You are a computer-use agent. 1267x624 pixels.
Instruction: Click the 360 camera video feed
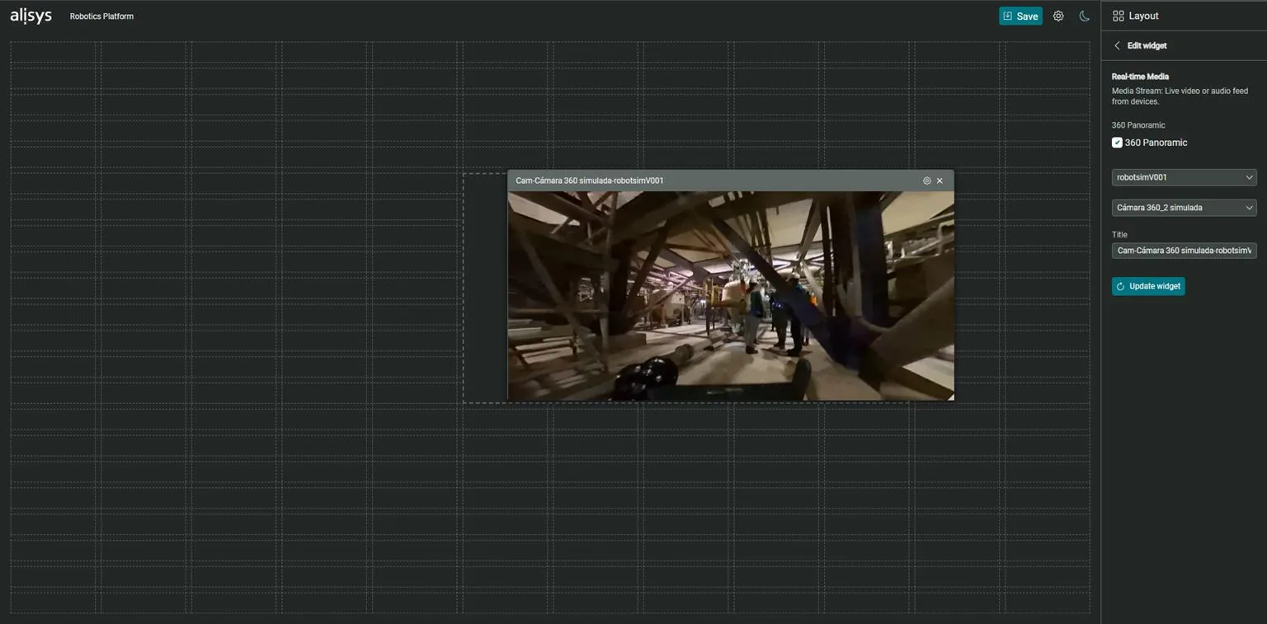click(x=730, y=296)
